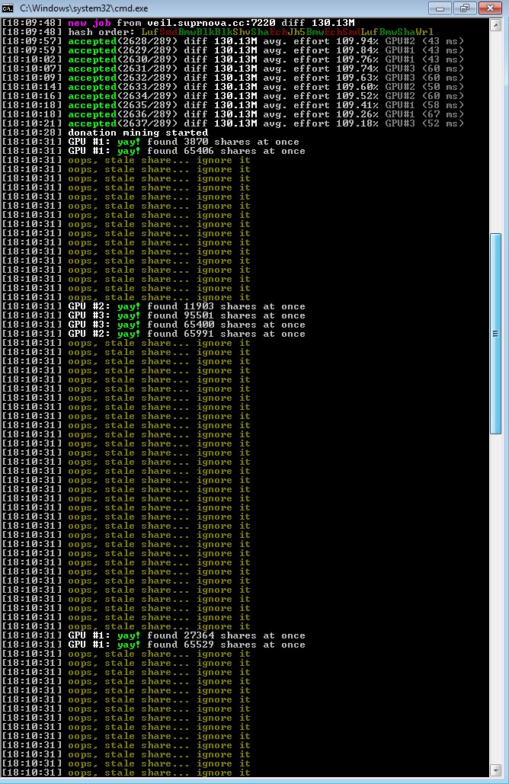Image resolution: width=509 pixels, height=784 pixels.
Task: Click the scrollbar up arrow
Action: pos(495,25)
